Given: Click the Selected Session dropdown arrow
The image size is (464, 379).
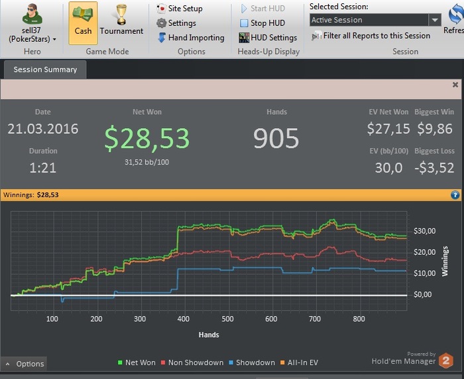Looking at the screenshot, I should pos(434,20).
